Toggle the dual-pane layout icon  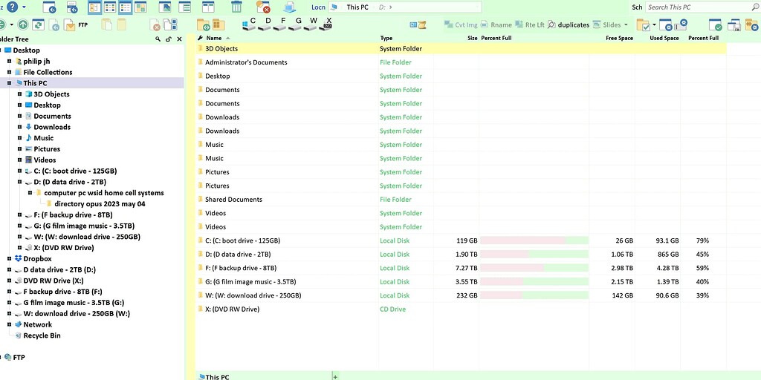pyautogui.click(x=208, y=7)
